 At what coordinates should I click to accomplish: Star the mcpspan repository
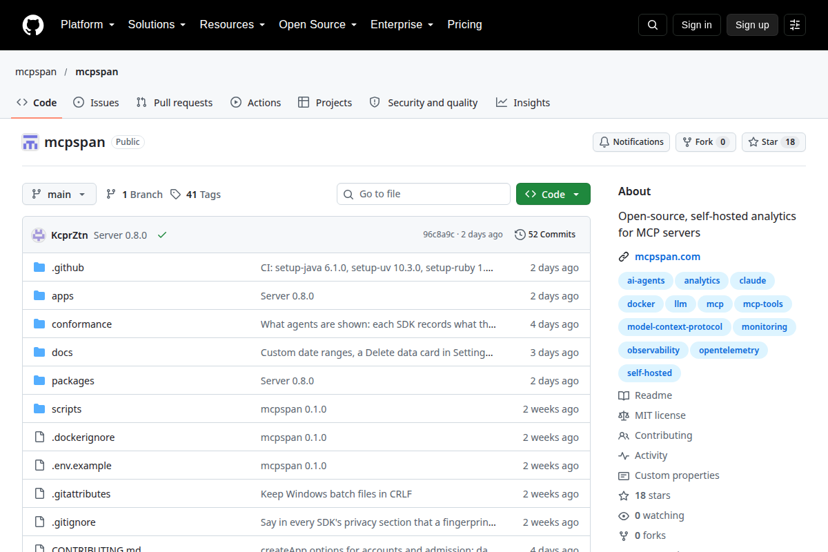click(773, 142)
